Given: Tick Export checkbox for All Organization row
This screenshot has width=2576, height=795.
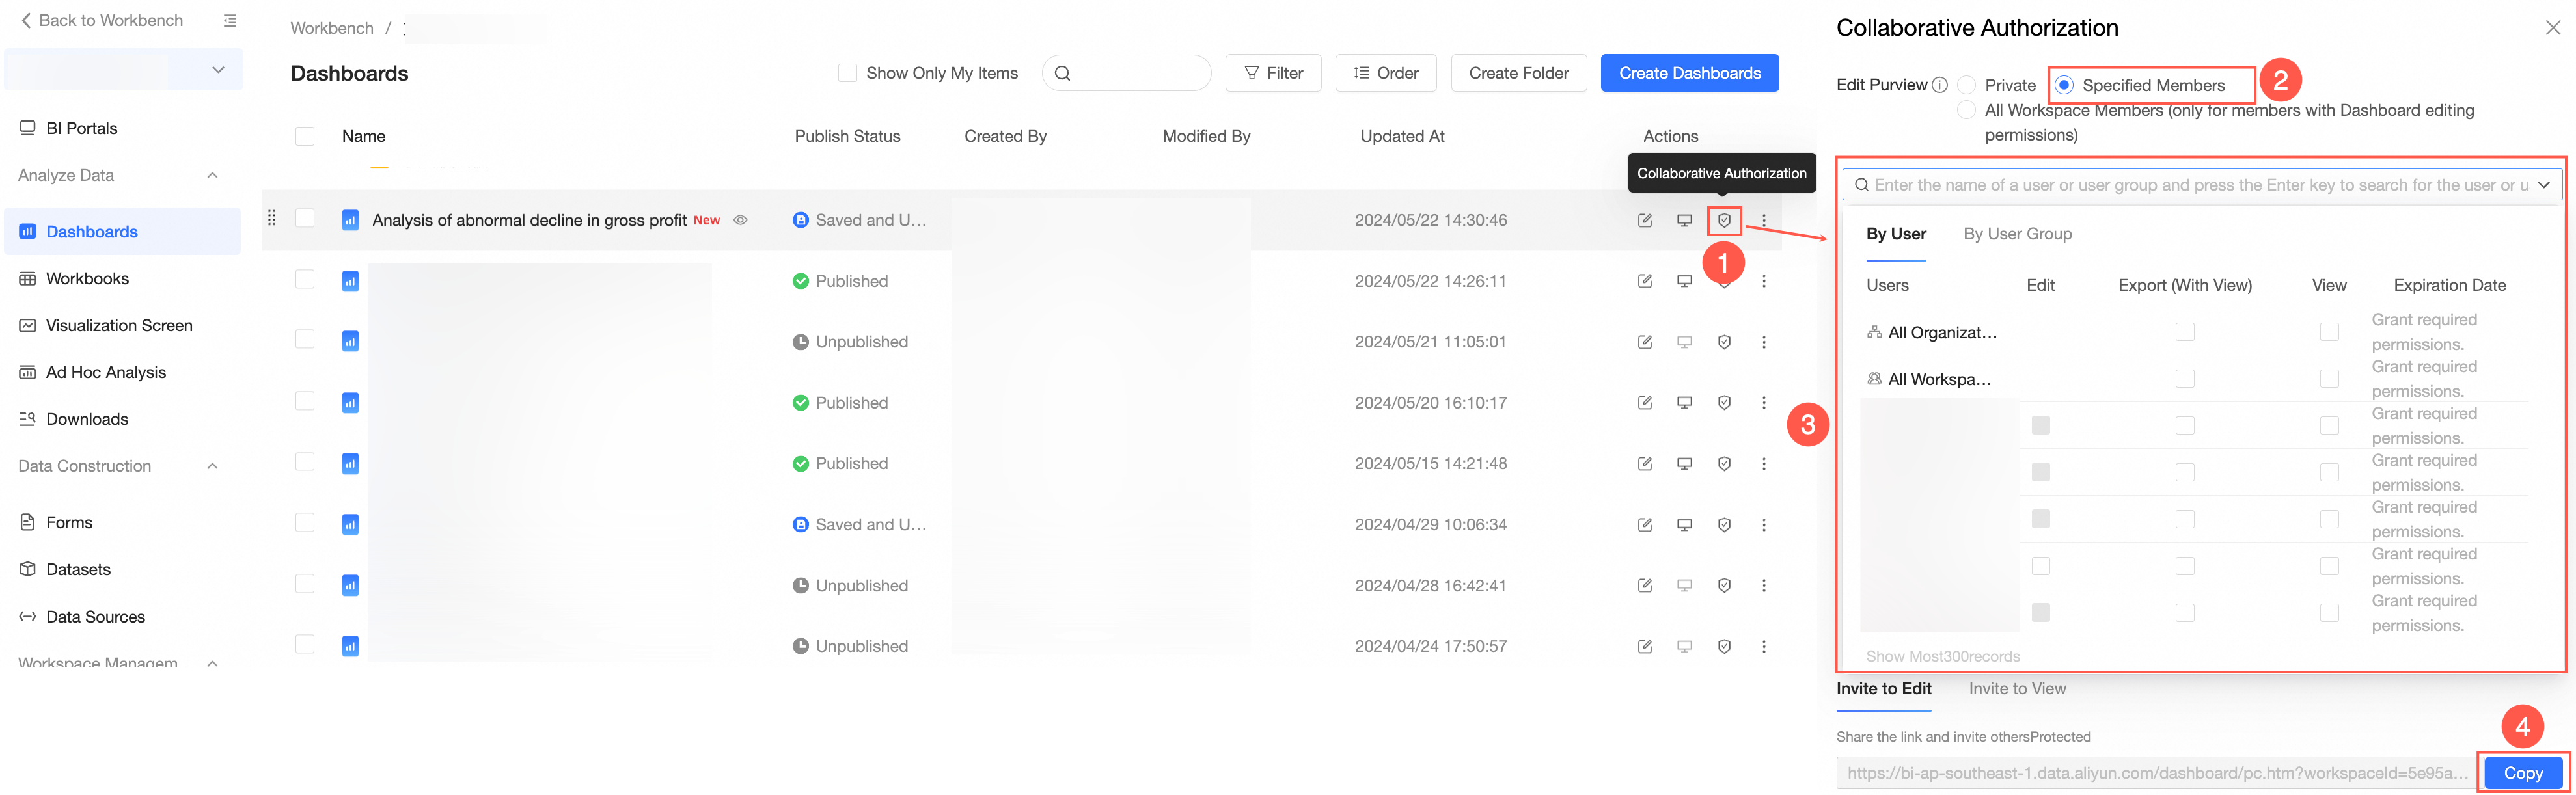Looking at the screenshot, I should pyautogui.click(x=2185, y=332).
